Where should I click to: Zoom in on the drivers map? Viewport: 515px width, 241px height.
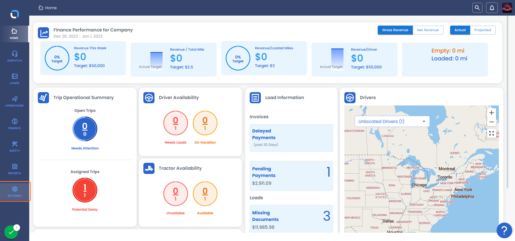492,113
